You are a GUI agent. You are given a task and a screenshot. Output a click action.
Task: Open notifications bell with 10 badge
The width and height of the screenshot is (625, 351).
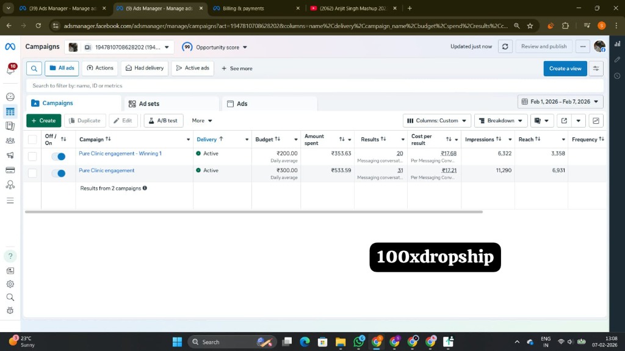coord(11,70)
